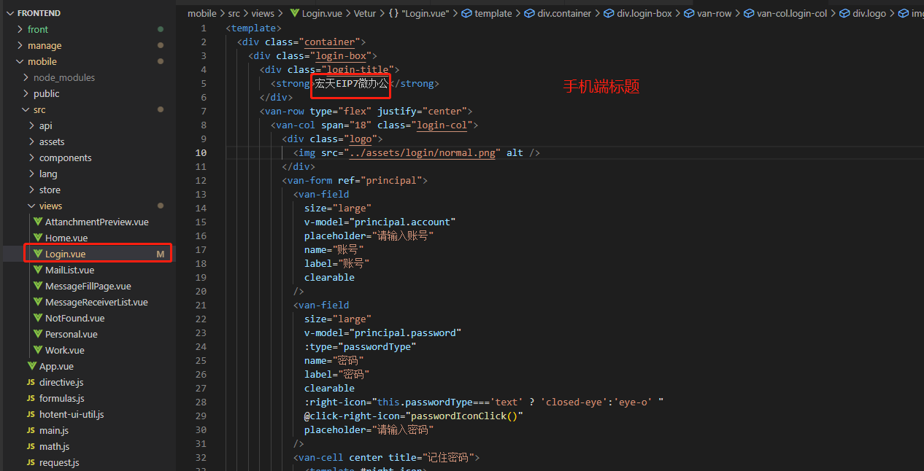The width and height of the screenshot is (924, 471).
Task: Select the template breadcrumb item
Action: pos(493,13)
